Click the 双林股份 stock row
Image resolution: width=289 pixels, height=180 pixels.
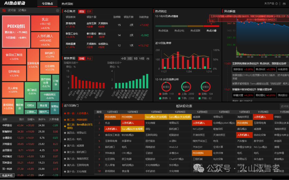coord(30,163)
